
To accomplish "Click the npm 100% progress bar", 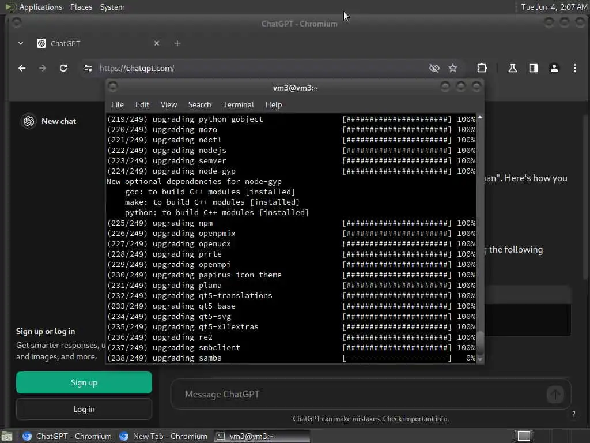I will point(396,223).
